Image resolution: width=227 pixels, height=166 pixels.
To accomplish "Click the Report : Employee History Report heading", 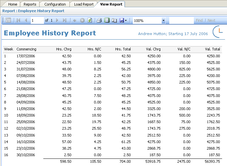I will [x=33, y=11].
